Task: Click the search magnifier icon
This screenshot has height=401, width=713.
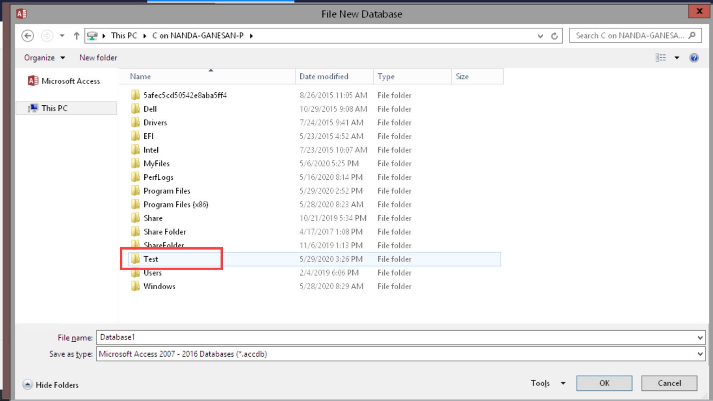Action: pyautogui.click(x=692, y=35)
